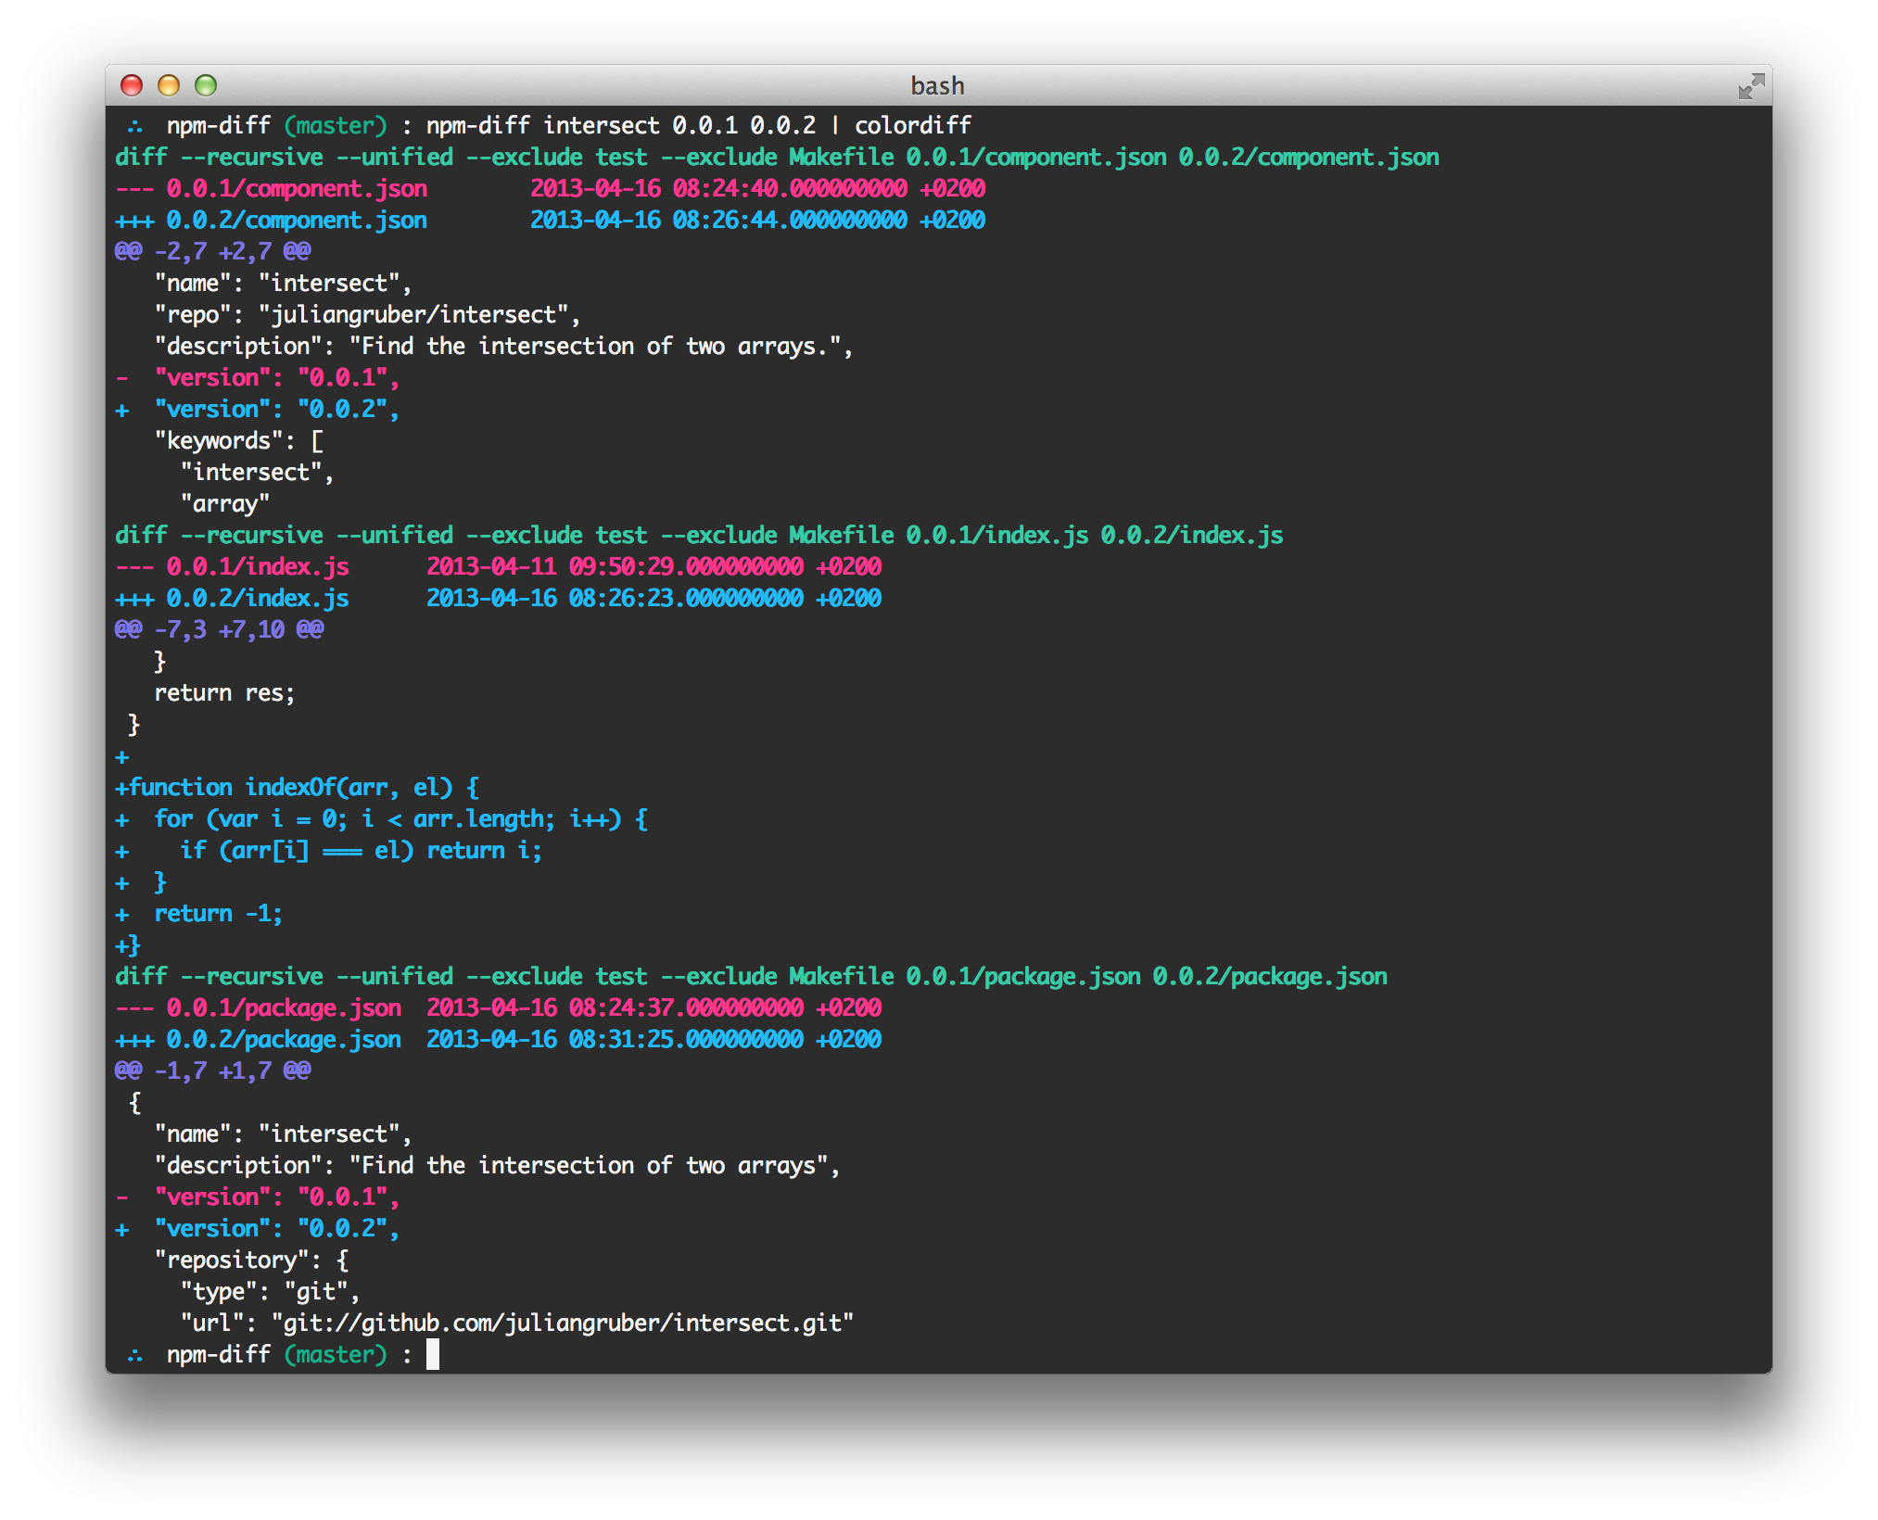1878x1520 pixels.
Task: Click the bash window title
Action: click(x=937, y=85)
